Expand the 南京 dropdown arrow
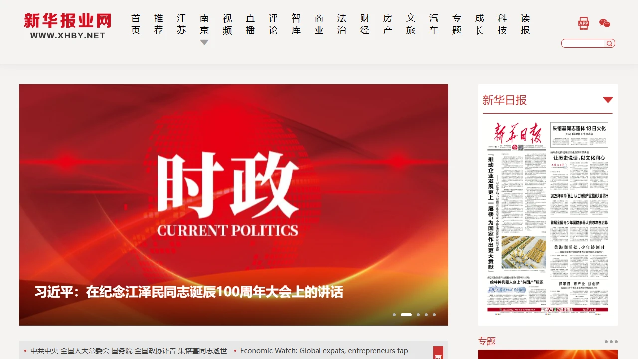The image size is (638, 359). [x=204, y=43]
